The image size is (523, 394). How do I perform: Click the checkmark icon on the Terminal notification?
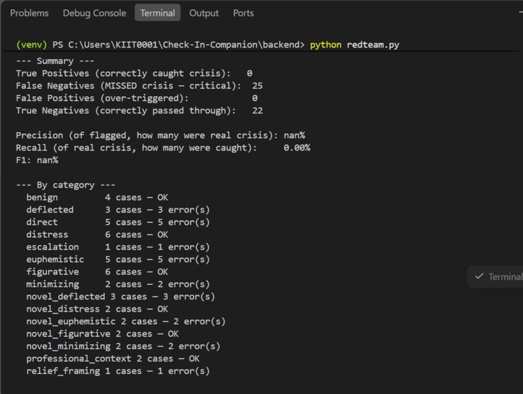[479, 276]
